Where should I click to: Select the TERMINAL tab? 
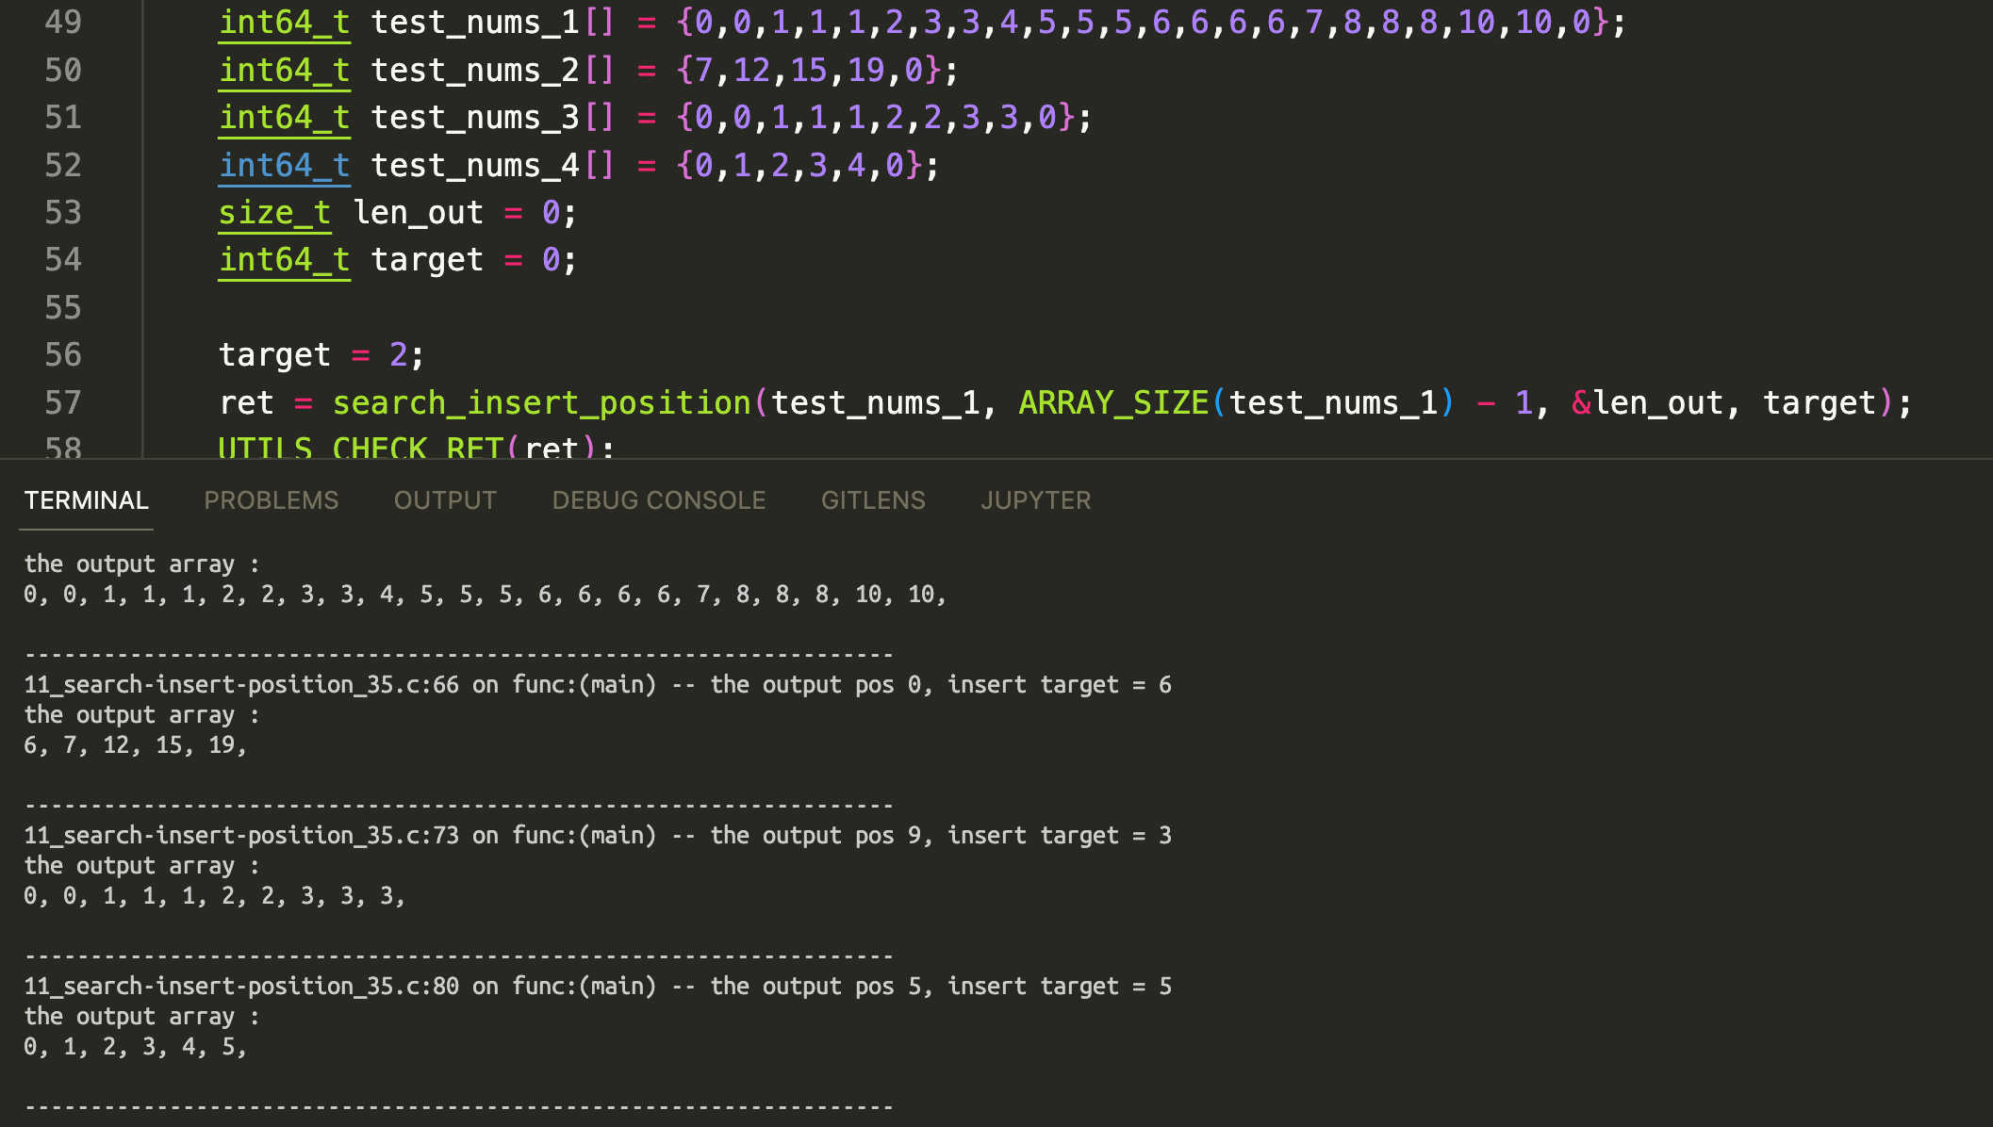[x=86, y=500]
